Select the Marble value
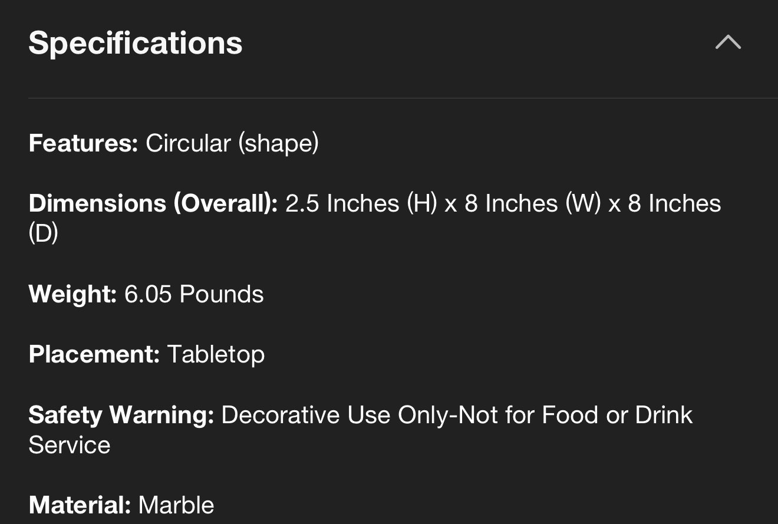The image size is (778, 524). [176, 505]
